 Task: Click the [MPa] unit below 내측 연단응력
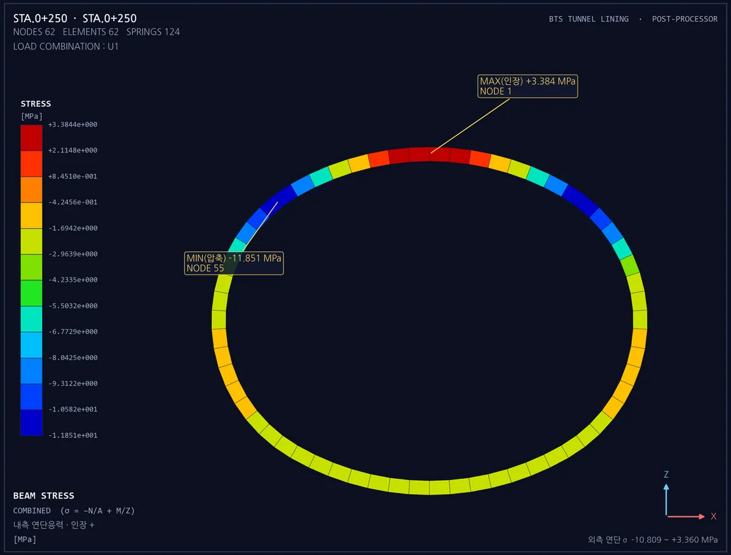25,540
